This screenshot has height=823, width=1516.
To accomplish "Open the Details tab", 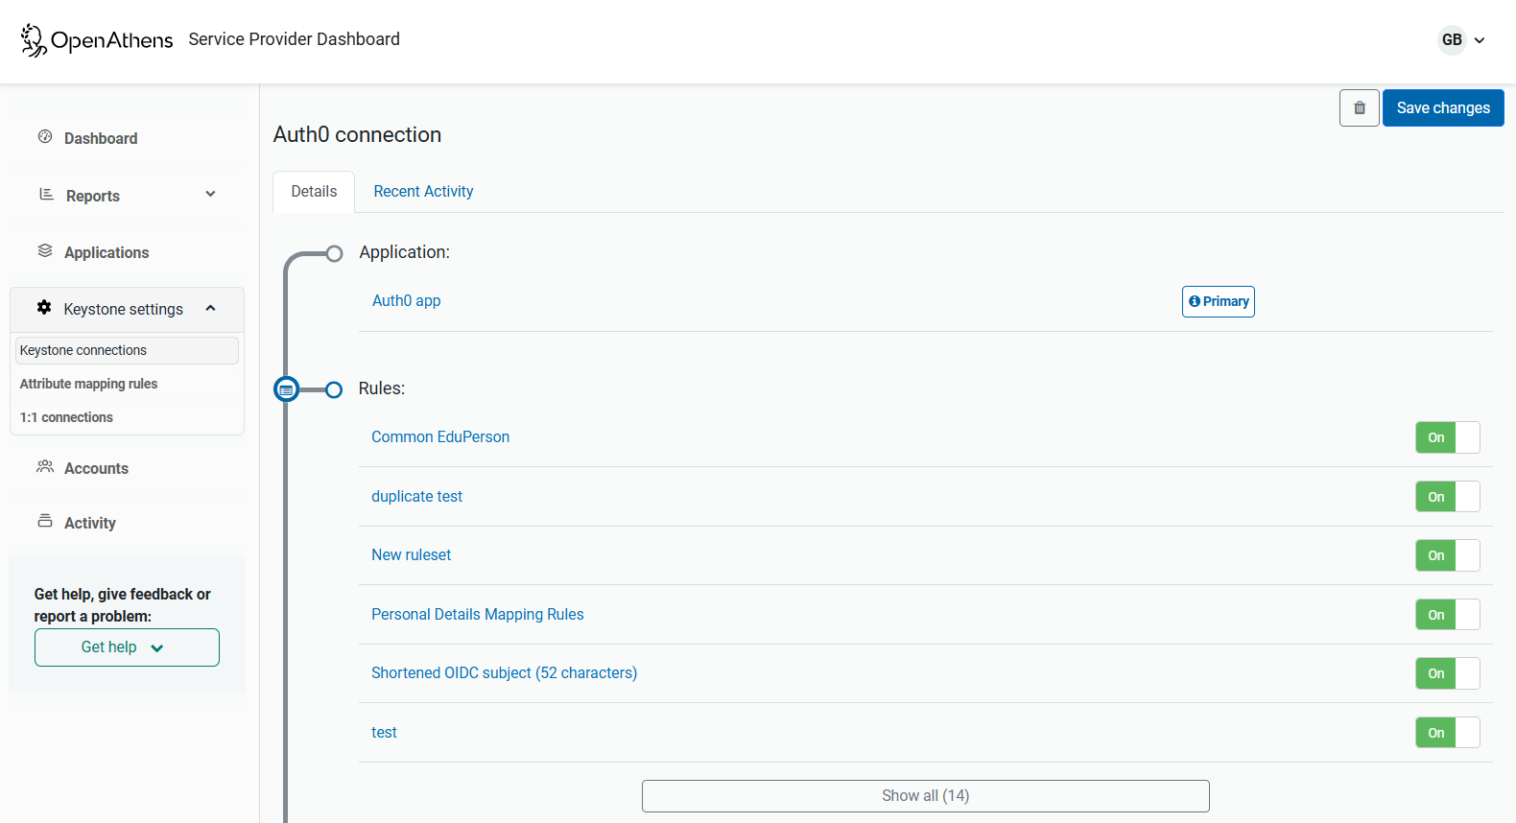I will (314, 191).
